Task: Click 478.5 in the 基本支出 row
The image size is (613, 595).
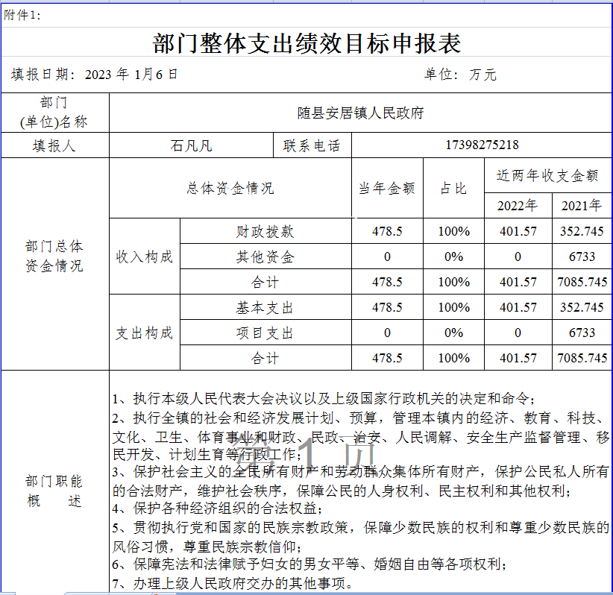Action: [x=387, y=307]
